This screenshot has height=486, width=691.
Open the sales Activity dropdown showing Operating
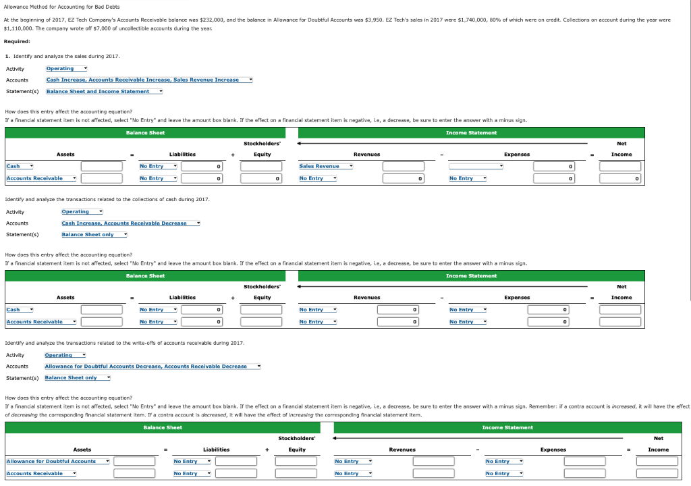(67, 69)
